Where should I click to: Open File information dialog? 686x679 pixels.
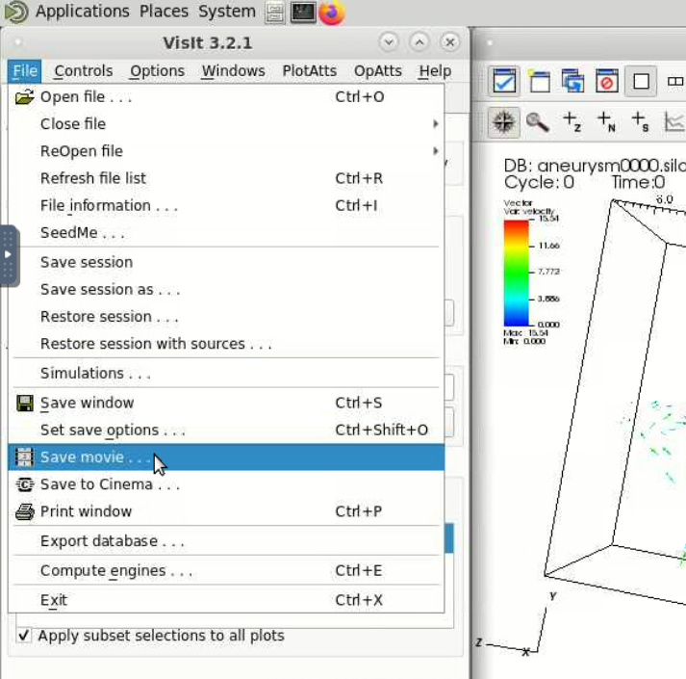tap(226, 205)
